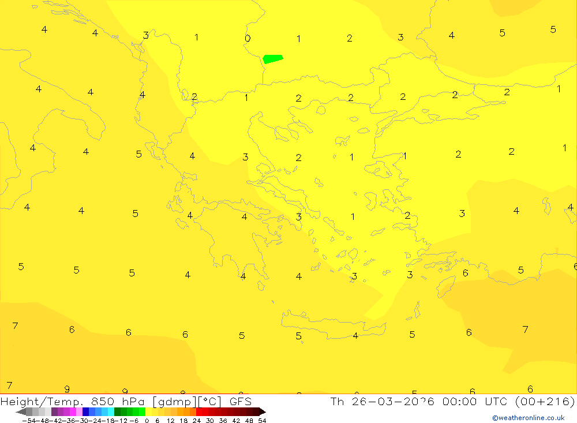This screenshot has height=423, width=577.
Task: Click the weatheronline.co.uk copyright link
Action: point(529,418)
